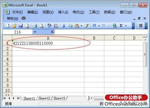Select the Format Painter brush icon
The width and height of the screenshot is (150, 108).
coord(87,26)
